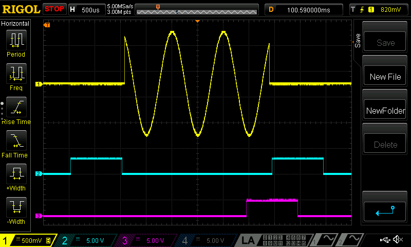The image size is (411, 247).
Task: Click the NewFolder button
Action: pos(385,110)
